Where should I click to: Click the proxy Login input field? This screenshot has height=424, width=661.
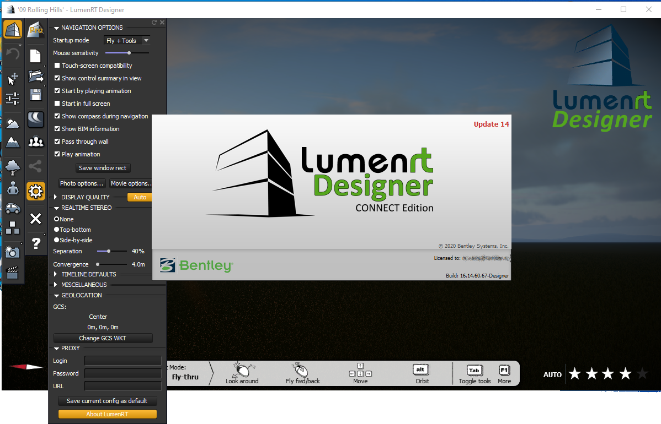pyautogui.click(x=122, y=361)
